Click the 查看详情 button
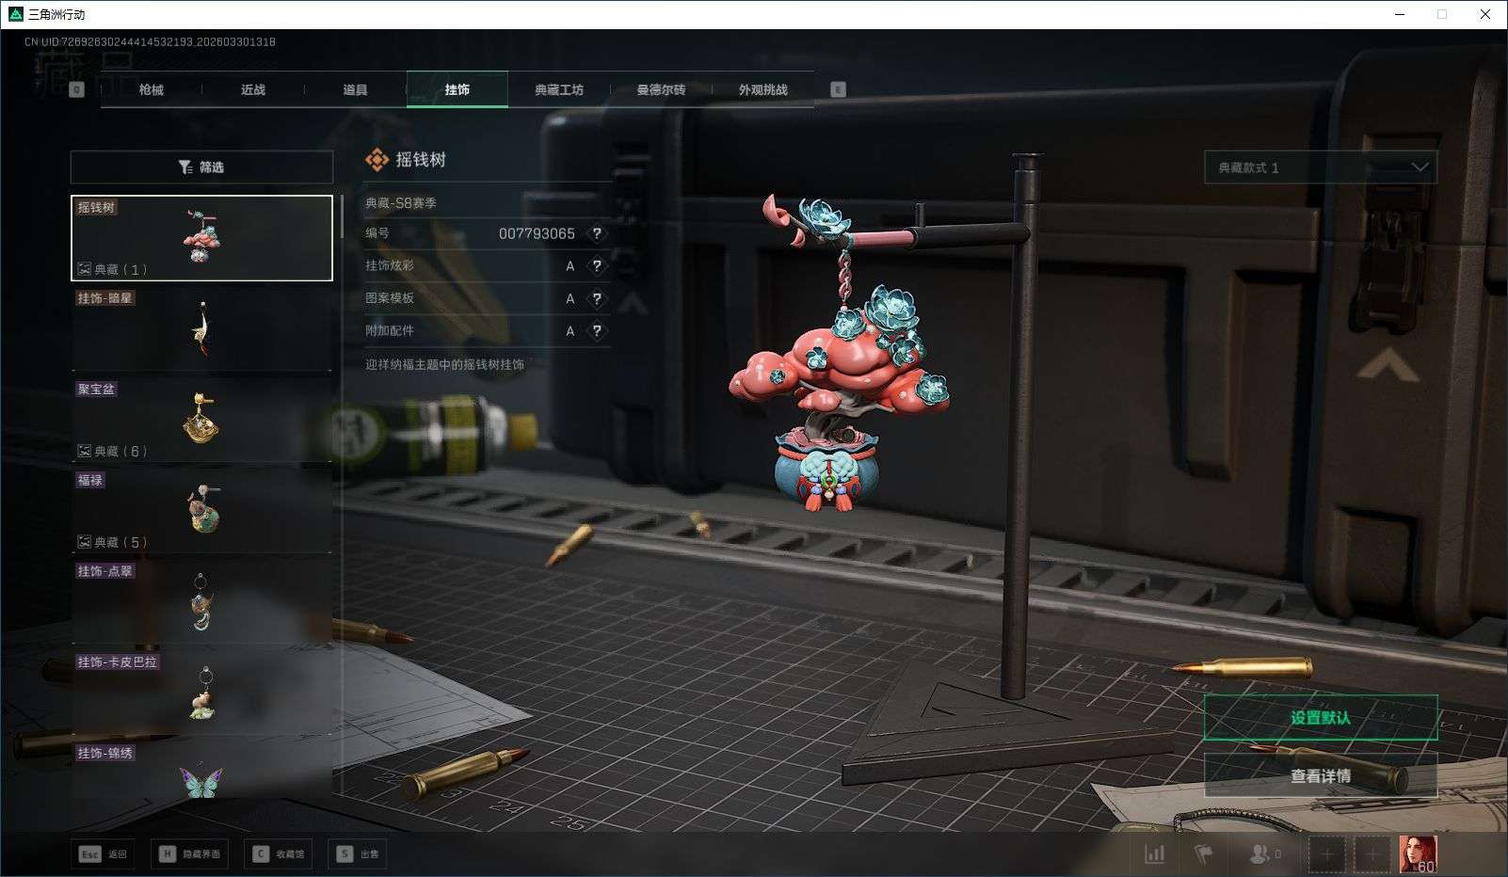 (1320, 776)
